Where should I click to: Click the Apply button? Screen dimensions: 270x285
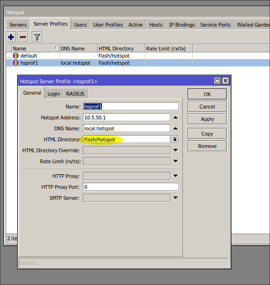[x=207, y=119]
